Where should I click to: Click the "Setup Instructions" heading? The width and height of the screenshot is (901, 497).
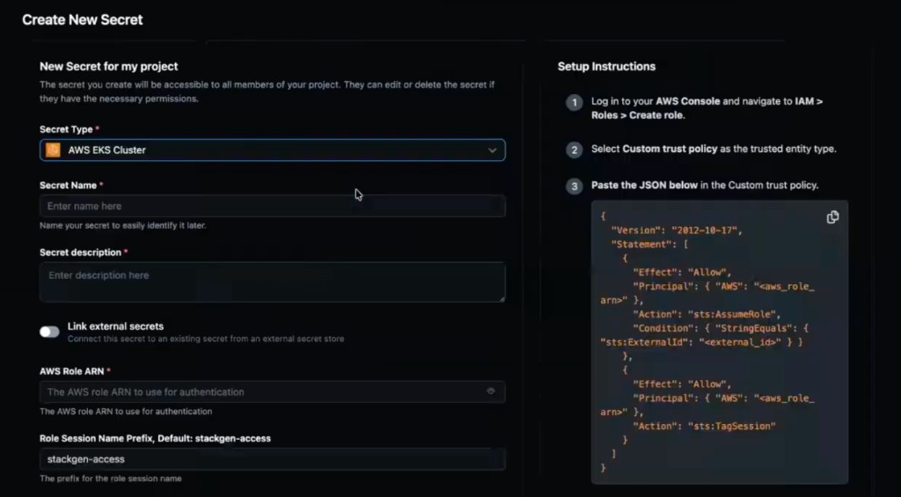pyautogui.click(x=606, y=66)
